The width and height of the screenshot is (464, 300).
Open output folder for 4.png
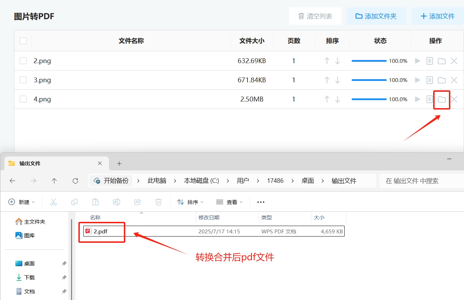pos(442,99)
